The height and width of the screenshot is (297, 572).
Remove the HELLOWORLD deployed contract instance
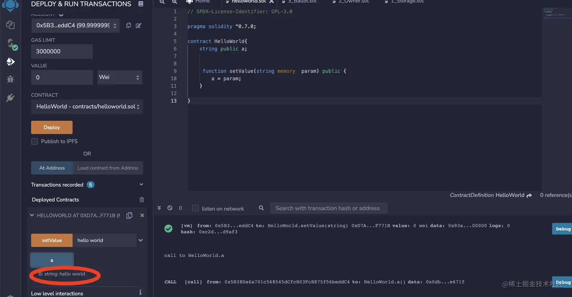142,215
